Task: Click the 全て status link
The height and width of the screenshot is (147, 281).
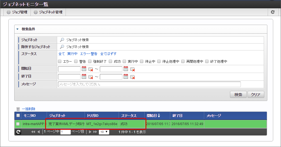Action: point(61,54)
